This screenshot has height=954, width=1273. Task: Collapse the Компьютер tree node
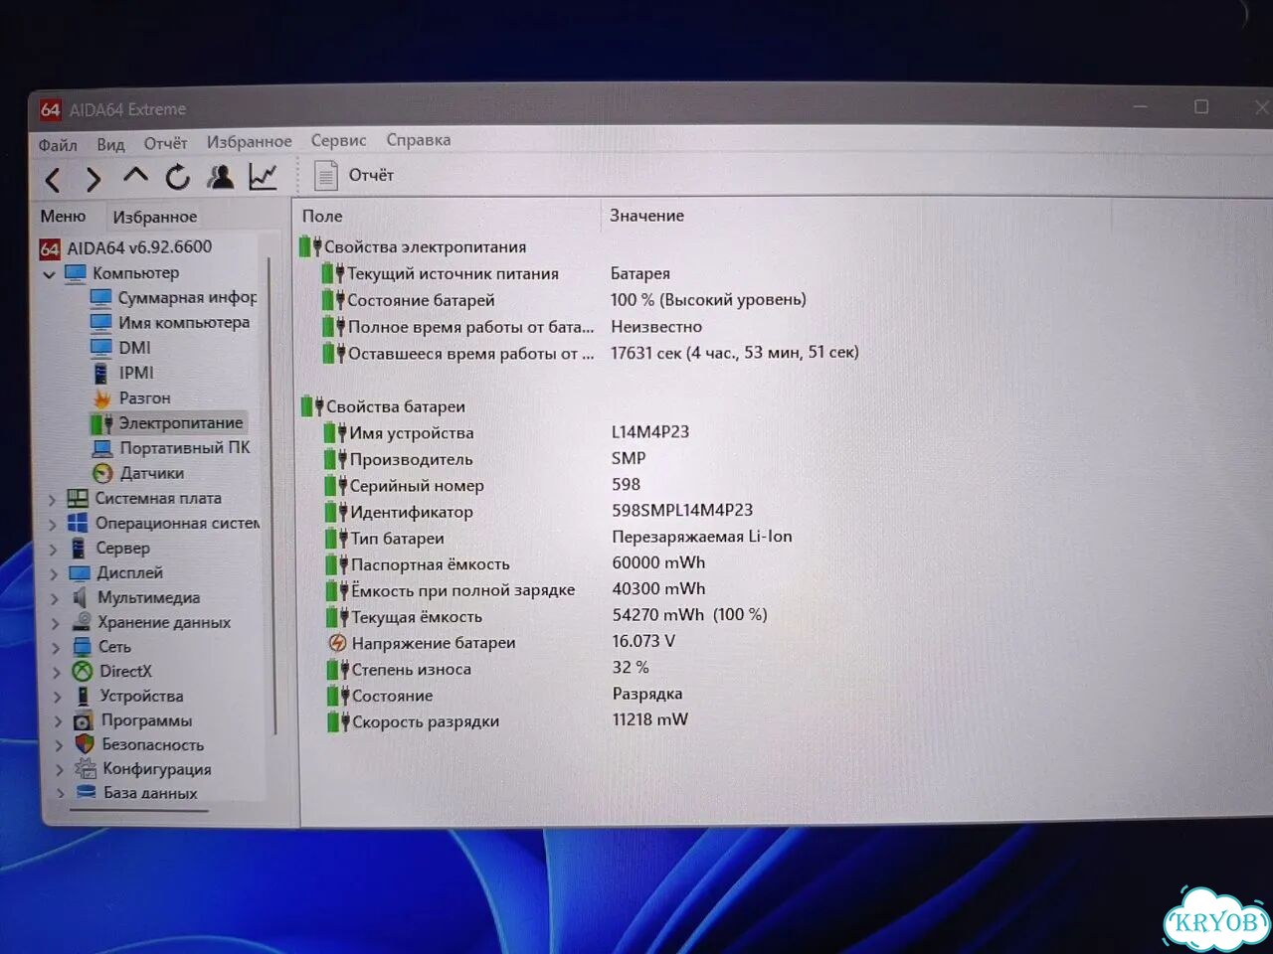49,274
